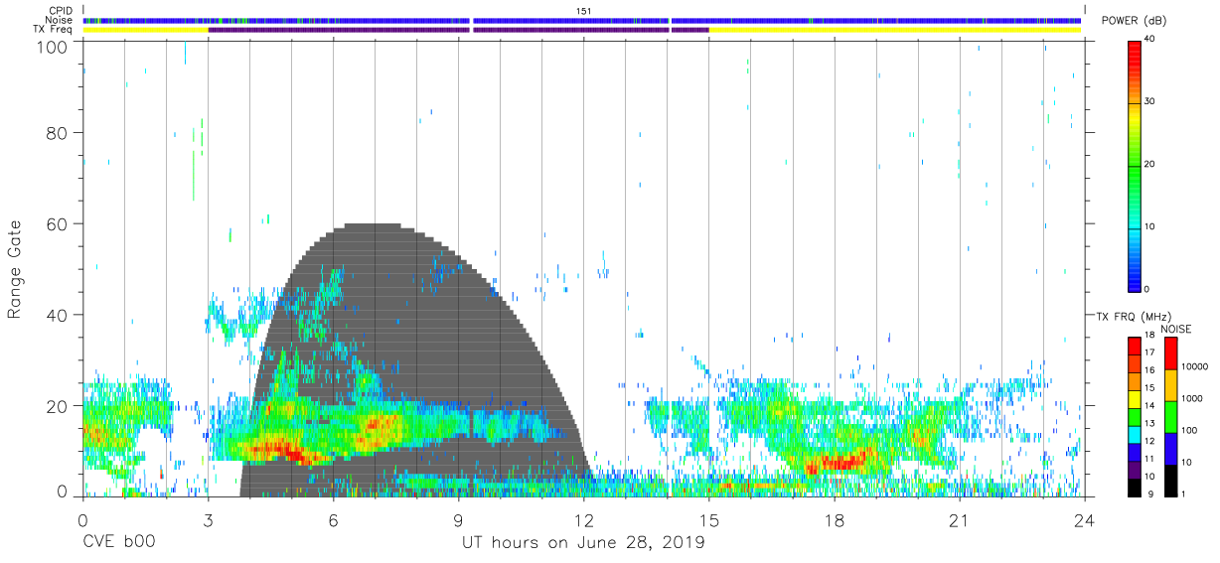Click the CVE b00 radar beam label
This screenshot has width=1220, height=563.
click(x=118, y=543)
